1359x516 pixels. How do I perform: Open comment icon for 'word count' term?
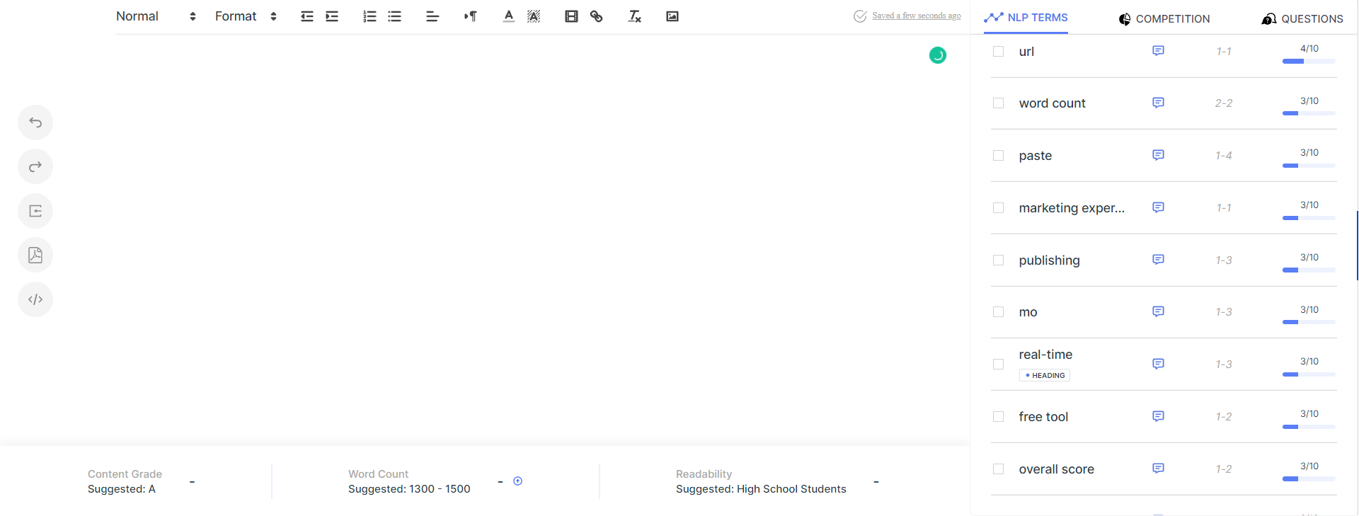point(1158,103)
